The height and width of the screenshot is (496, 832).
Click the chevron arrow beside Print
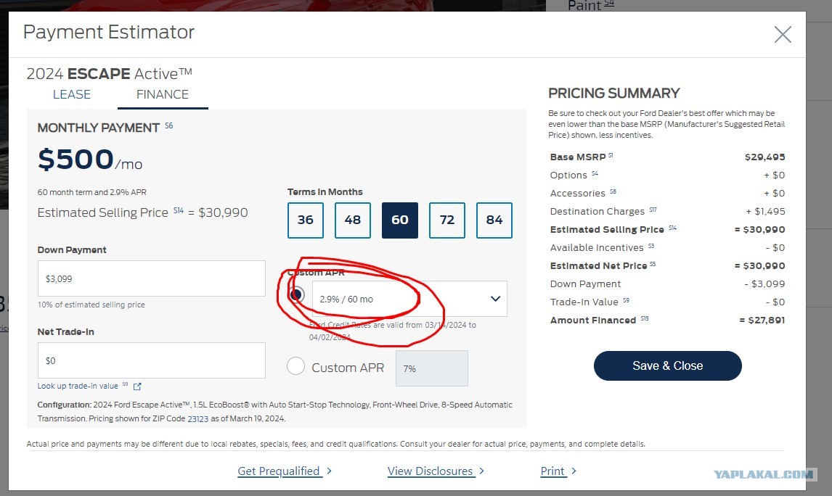pos(574,471)
